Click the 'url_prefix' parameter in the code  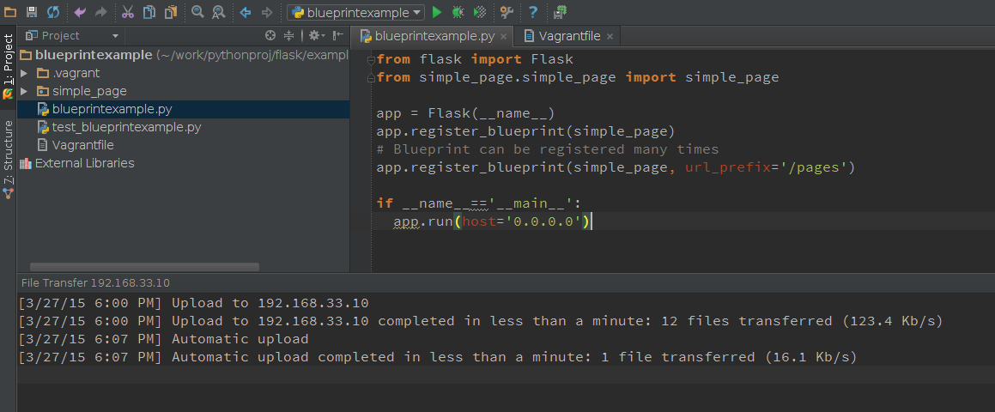(x=728, y=168)
